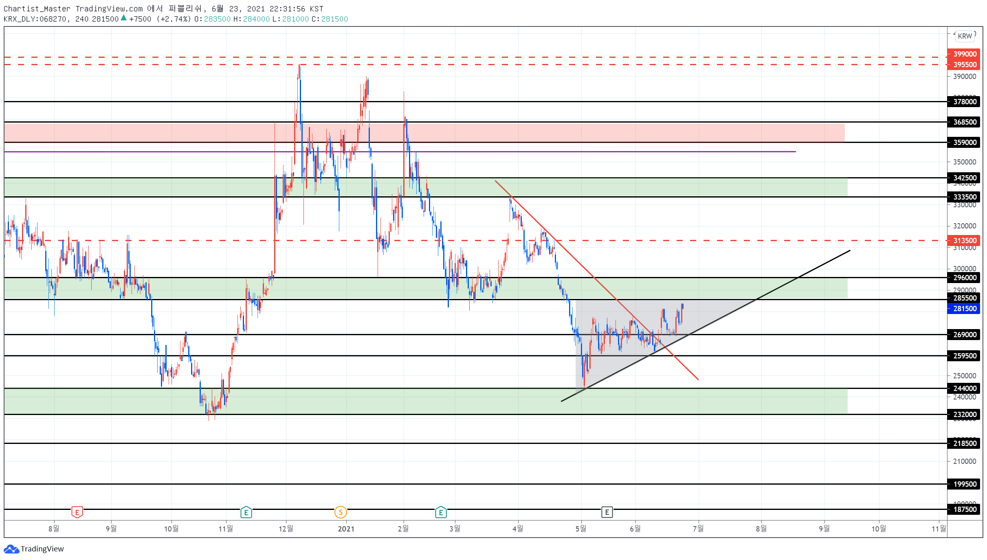Click the red 313500 price level label

[x=965, y=240]
